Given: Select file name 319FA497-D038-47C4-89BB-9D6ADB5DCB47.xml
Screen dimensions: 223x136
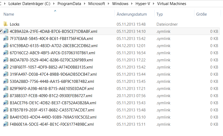Looking at the screenshot, I should click(53, 74).
